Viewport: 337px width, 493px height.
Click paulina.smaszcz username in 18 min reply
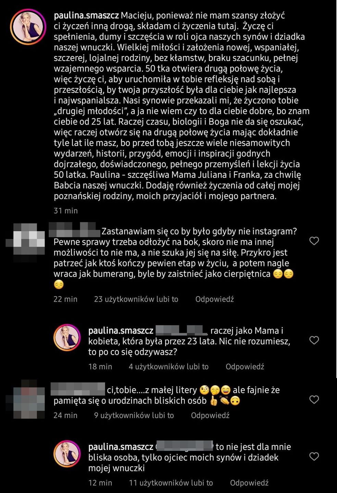tap(121, 331)
